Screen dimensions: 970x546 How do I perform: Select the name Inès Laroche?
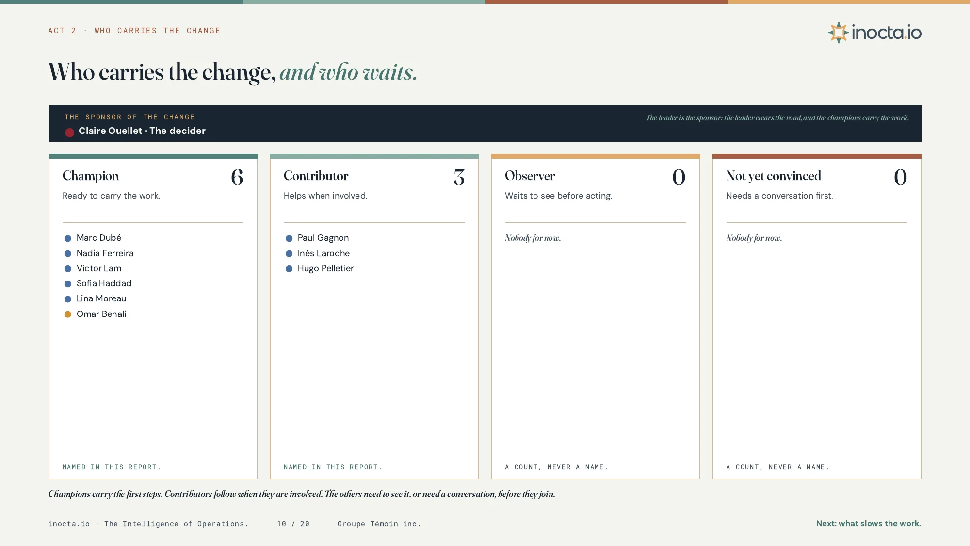pos(323,253)
